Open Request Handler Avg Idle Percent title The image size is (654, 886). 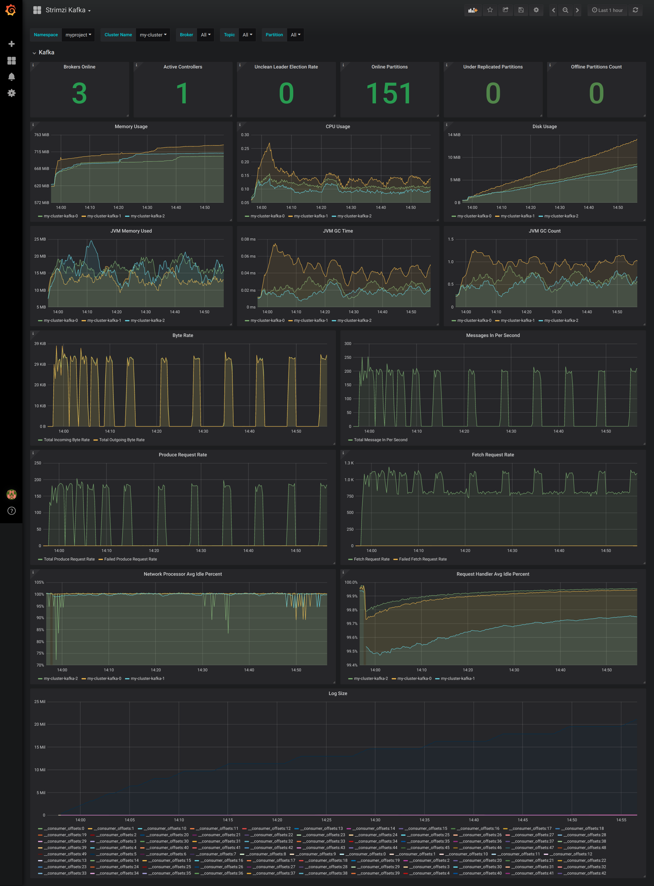[x=493, y=574]
